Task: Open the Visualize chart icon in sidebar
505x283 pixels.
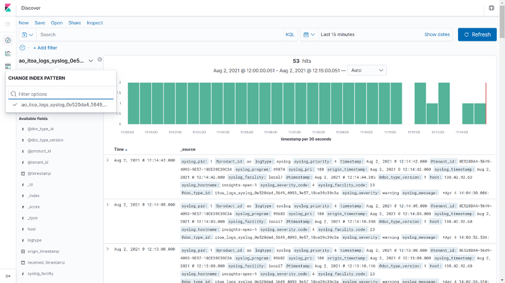Action: click(x=8, y=53)
